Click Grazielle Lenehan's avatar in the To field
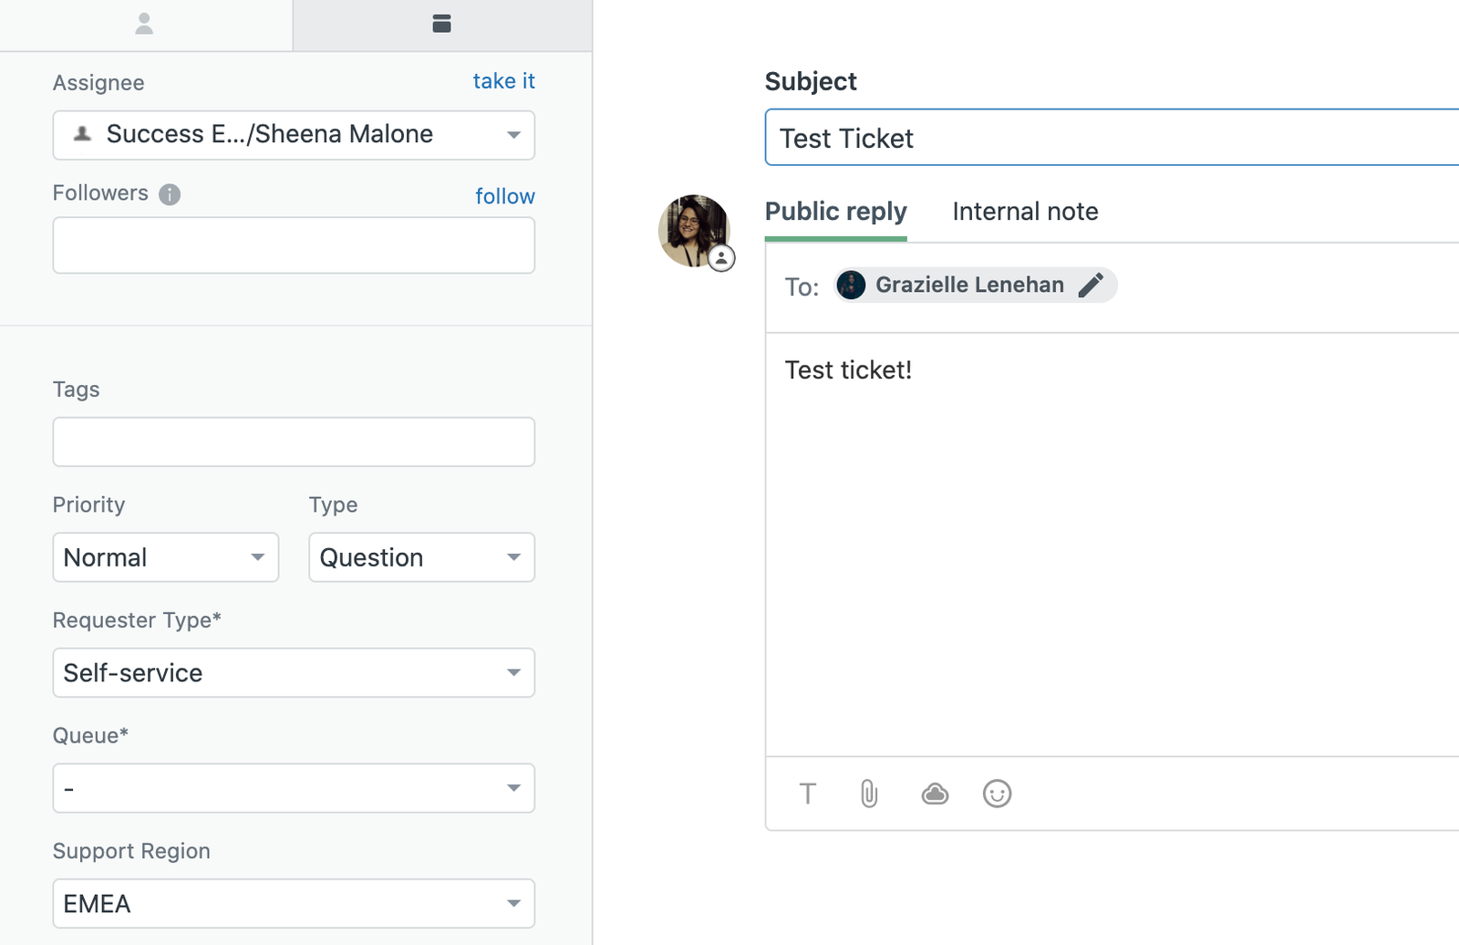 click(852, 285)
